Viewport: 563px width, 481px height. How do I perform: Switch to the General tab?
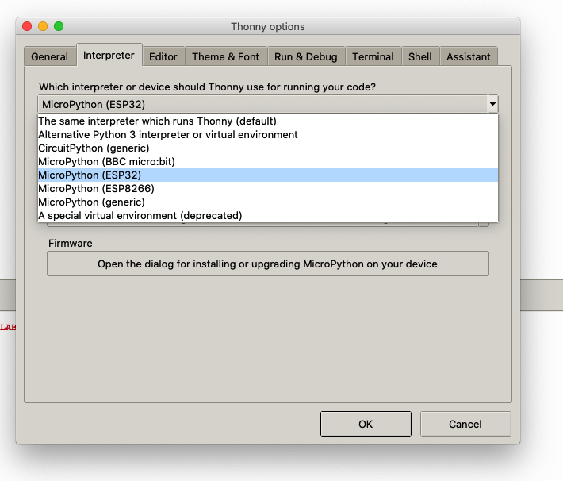tap(50, 56)
